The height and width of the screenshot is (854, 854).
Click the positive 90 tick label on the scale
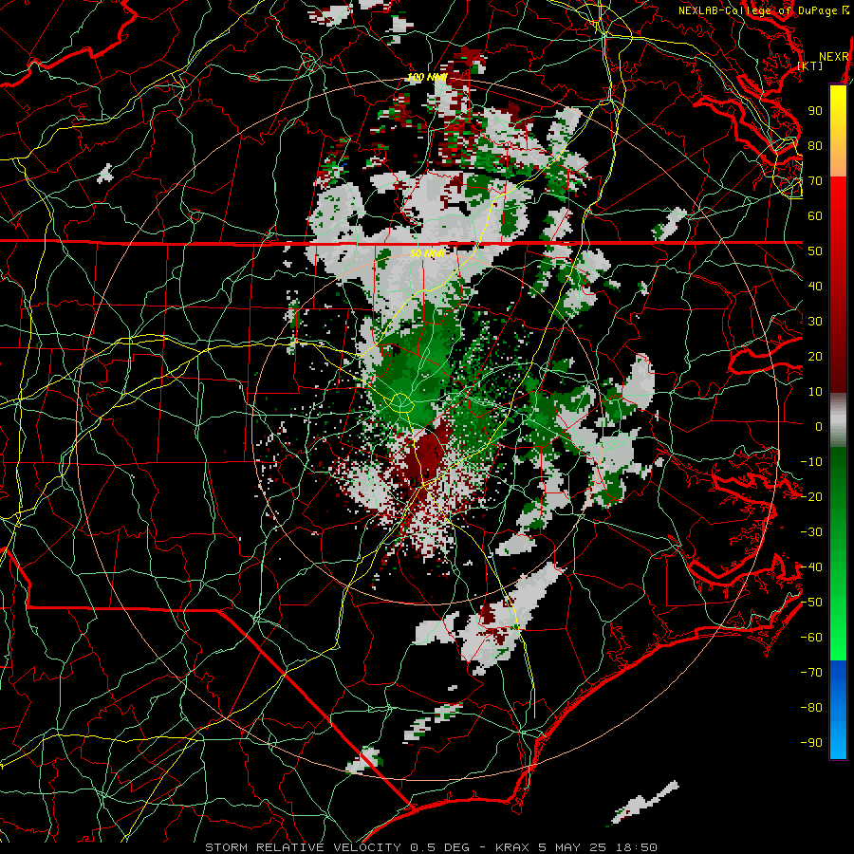pos(815,111)
